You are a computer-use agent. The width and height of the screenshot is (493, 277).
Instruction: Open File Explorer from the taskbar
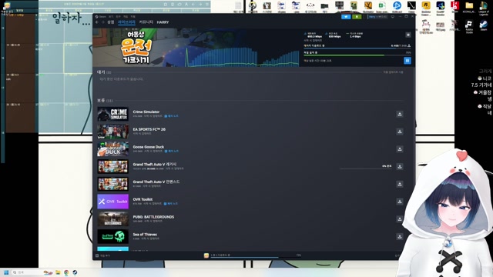point(58,272)
